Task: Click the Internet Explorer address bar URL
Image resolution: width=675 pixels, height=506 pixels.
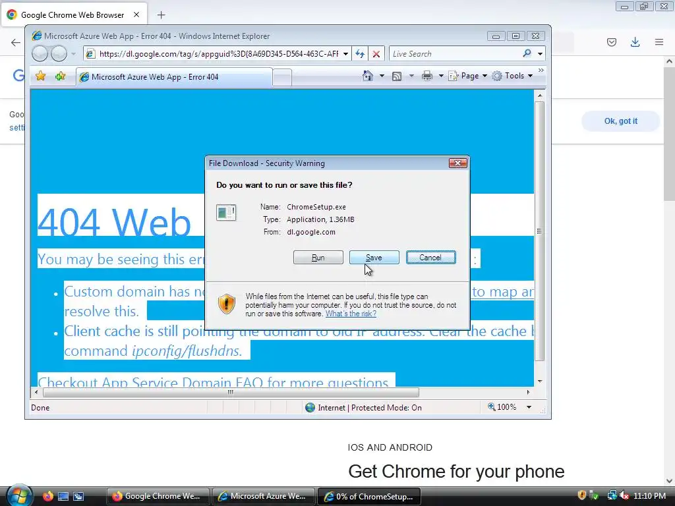Action: click(219, 54)
